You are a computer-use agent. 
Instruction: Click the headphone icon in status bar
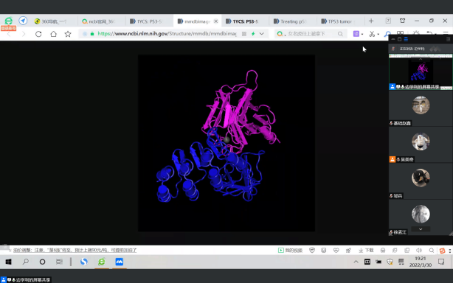(x=383, y=250)
